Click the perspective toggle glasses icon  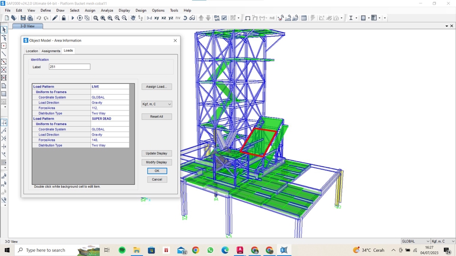(192, 18)
